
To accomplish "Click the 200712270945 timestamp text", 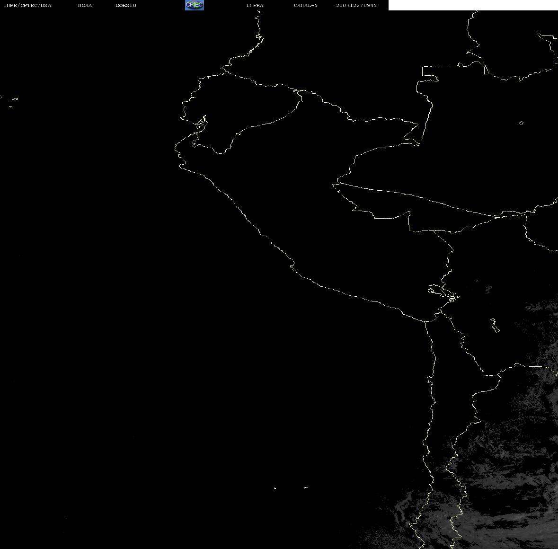I will click(x=356, y=6).
